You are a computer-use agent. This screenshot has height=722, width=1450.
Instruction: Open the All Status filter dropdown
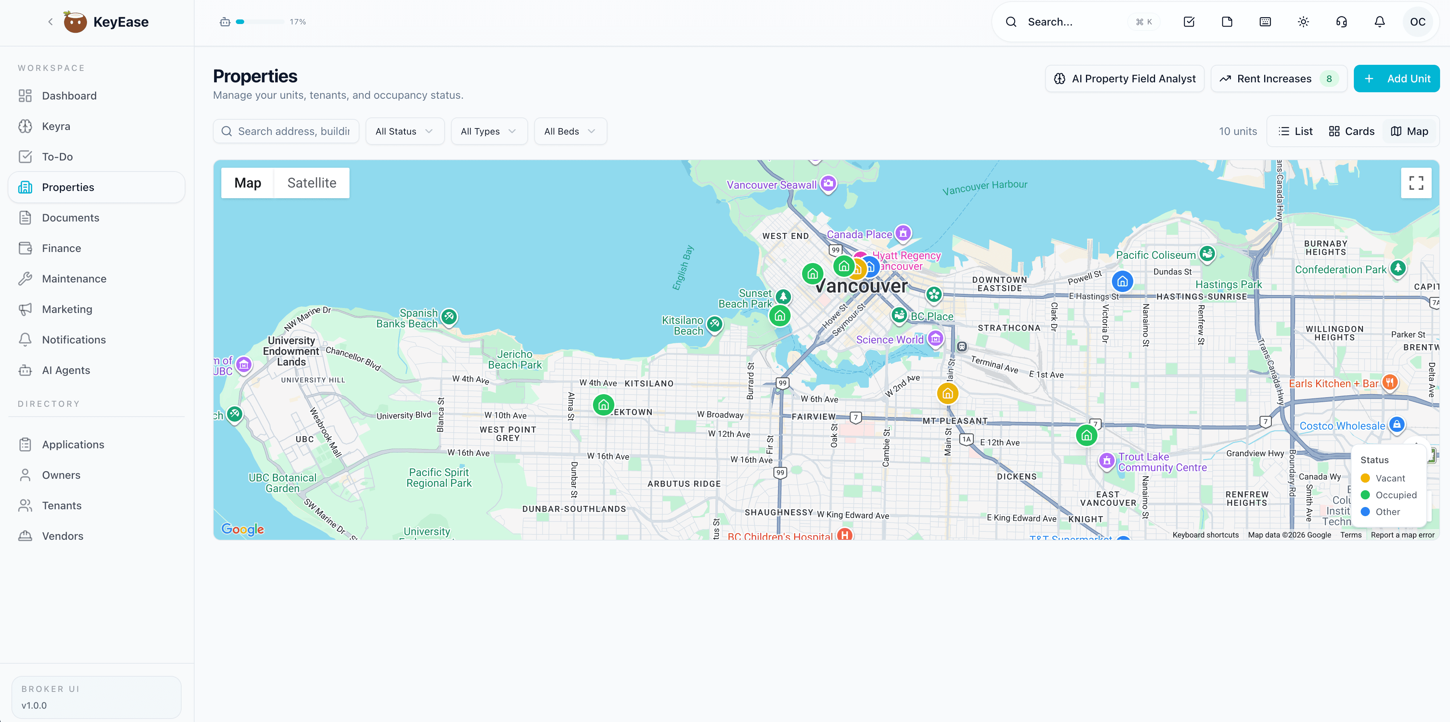[404, 131]
